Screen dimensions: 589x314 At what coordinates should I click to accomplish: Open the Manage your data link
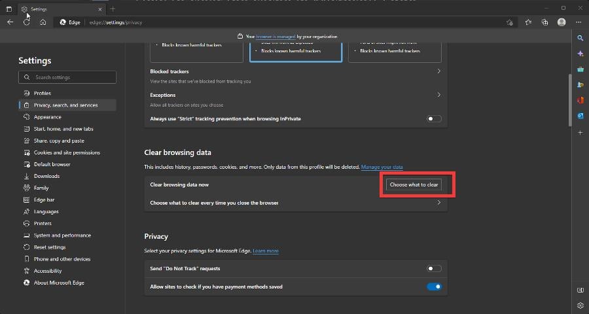click(x=382, y=167)
